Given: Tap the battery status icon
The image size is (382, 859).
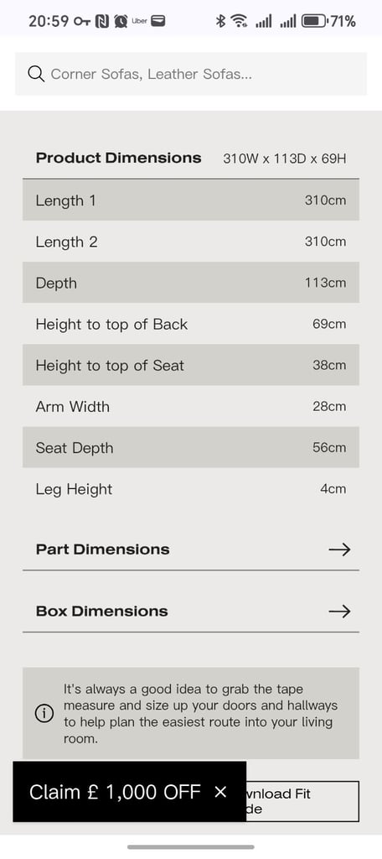Looking at the screenshot, I should coord(315,21).
